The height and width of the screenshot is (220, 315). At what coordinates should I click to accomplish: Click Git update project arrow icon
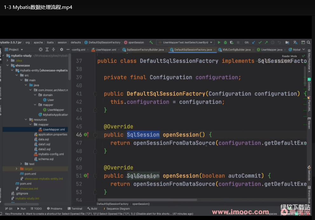click(x=253, y=42)
